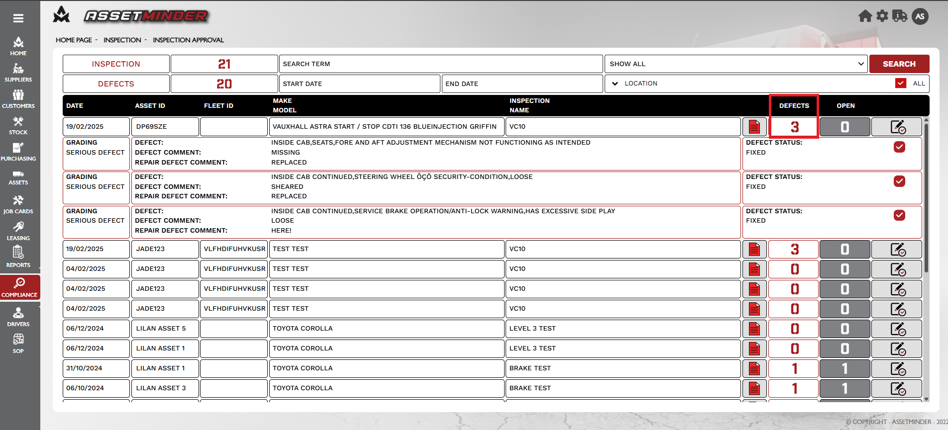Select the DEFECTS tab button
This screenshot has height=430, width=948.
[x=116, y=84]
